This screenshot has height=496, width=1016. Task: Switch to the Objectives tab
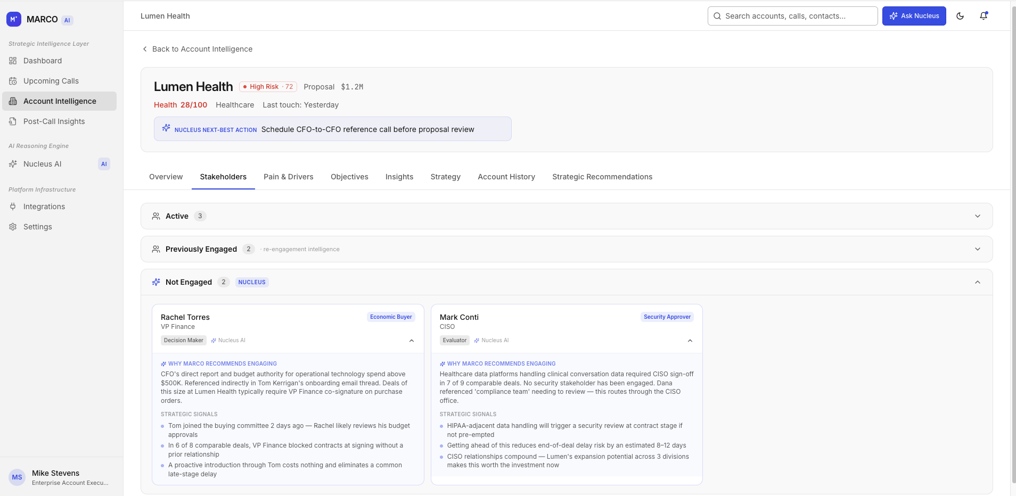pyautogui.click(x=349, y=177)
